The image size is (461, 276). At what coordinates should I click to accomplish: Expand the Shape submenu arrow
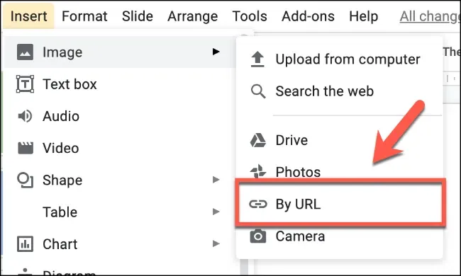coord(216,180)
